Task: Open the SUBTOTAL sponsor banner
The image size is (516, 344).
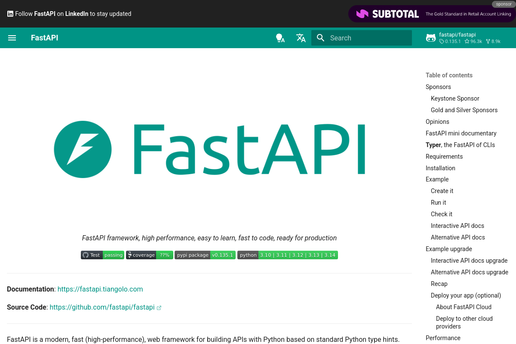Action: [432, 14]
